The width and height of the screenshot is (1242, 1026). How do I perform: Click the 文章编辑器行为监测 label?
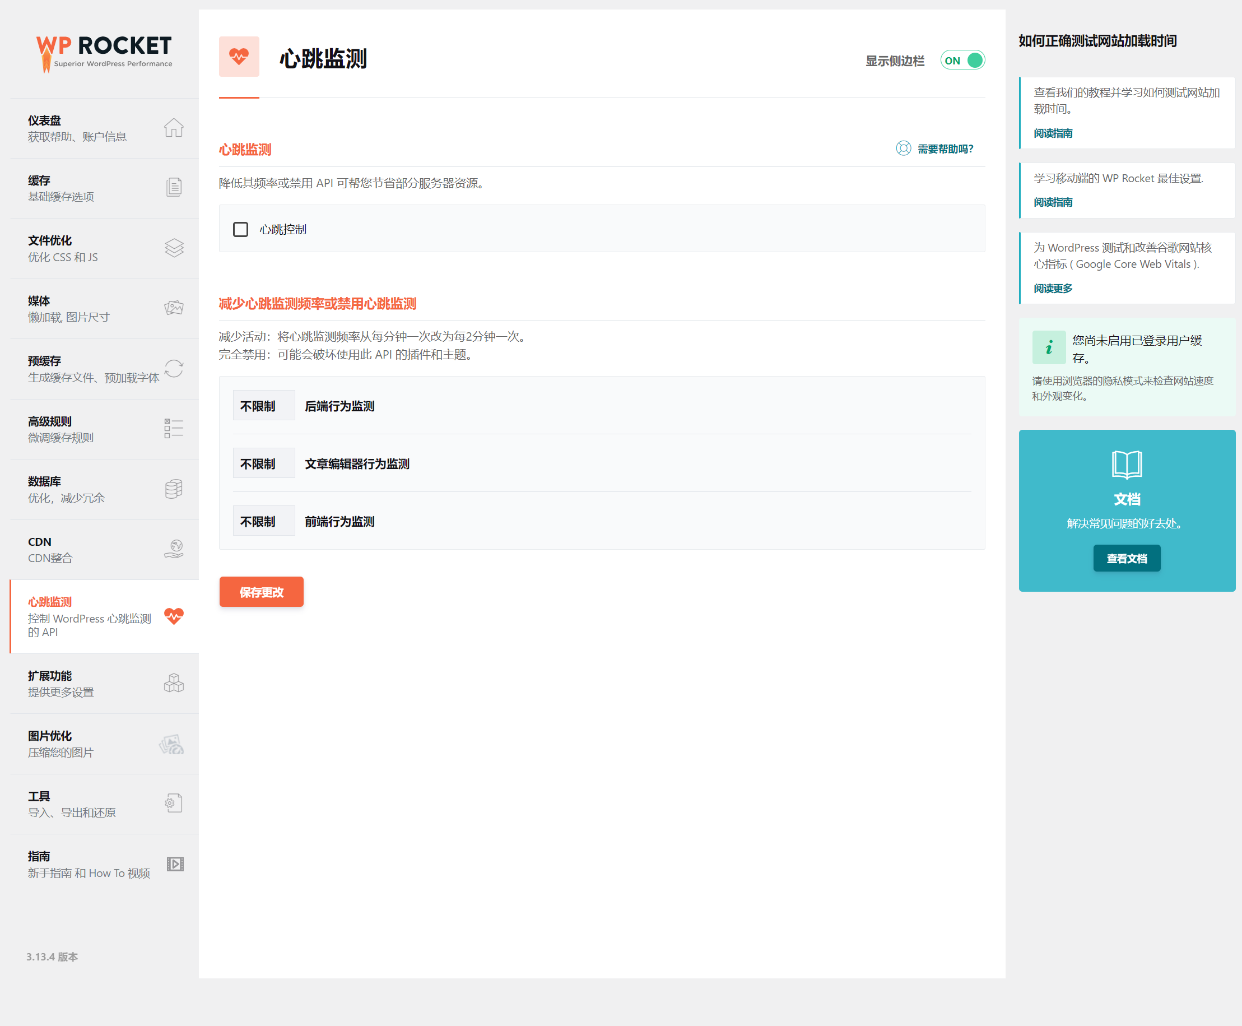pyautogui.click(x=357, y=464)
